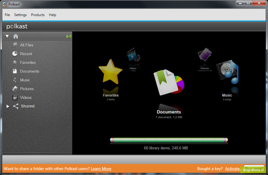The height and width of the screenshot is (175, 268).
Task: Collapse the home library tree
Action: pos(7,36)
